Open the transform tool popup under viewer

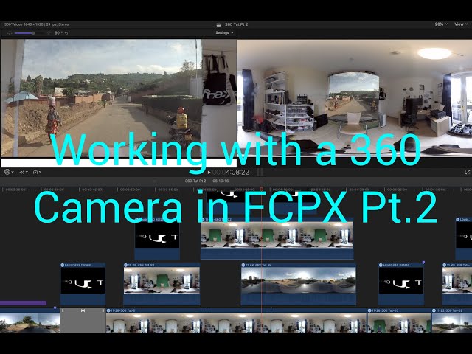tap(9, 172)
